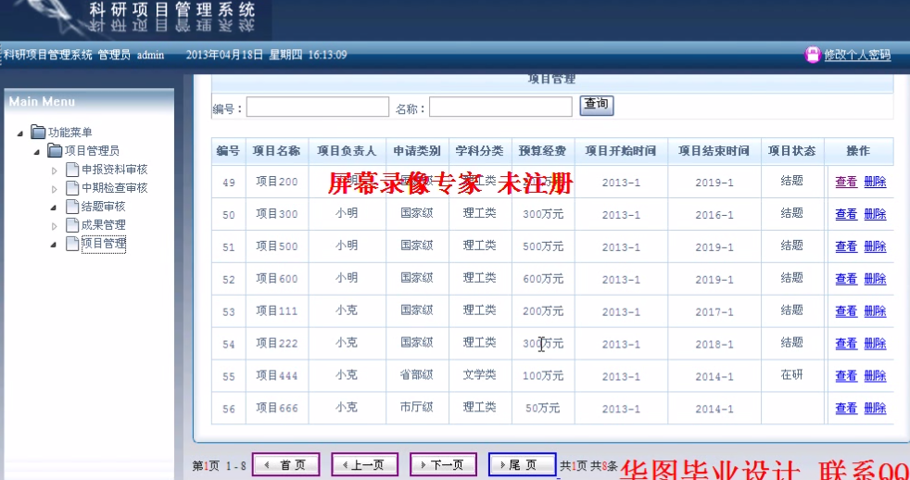
Task: Click 查看 for project 项目500
Action: click(x=845, y=246)
